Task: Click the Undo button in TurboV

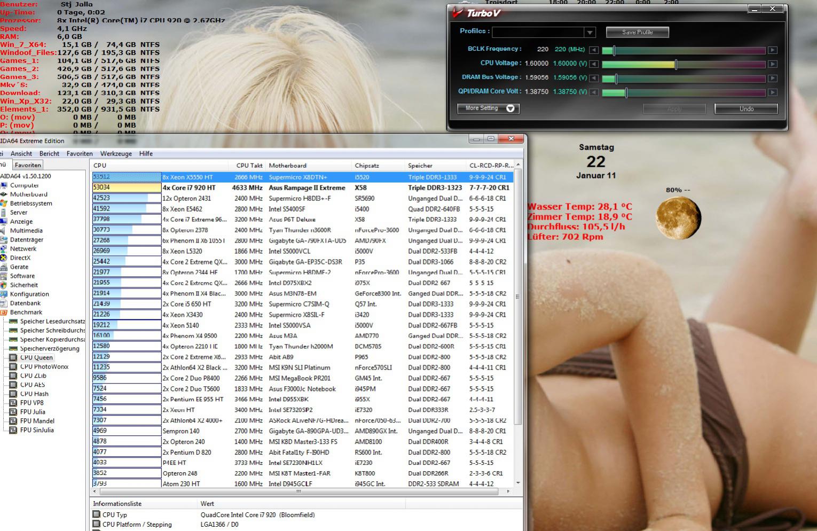Action: pyautogui.click(x=746, y=108)
